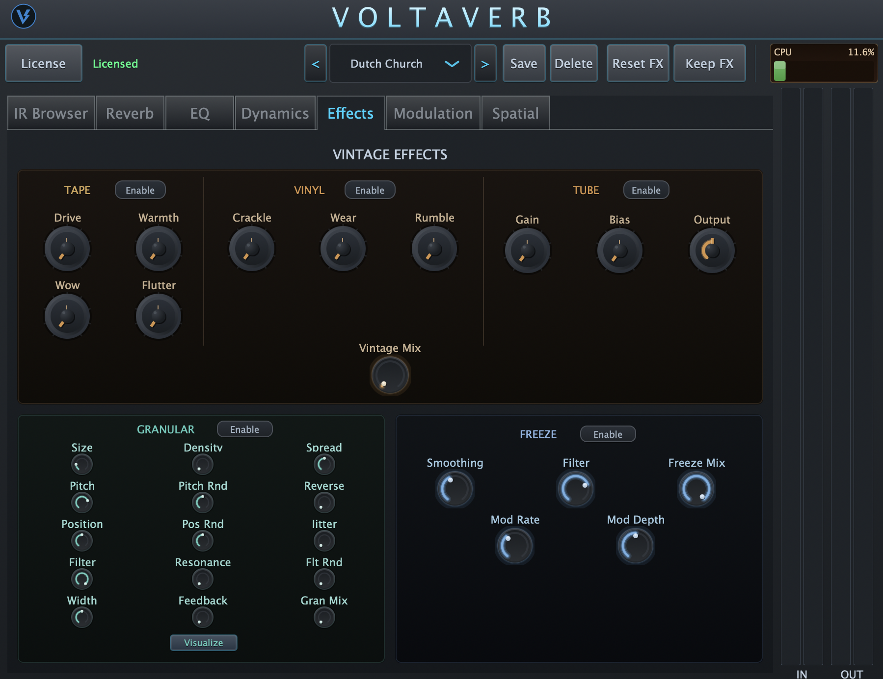883x679 pixels.
Task: Save the current preset
Action: (x=523, y=63)
